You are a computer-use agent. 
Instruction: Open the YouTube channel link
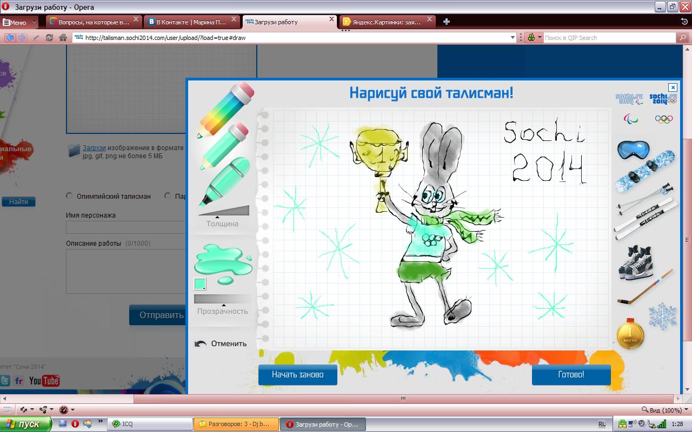tap(44, 381)
